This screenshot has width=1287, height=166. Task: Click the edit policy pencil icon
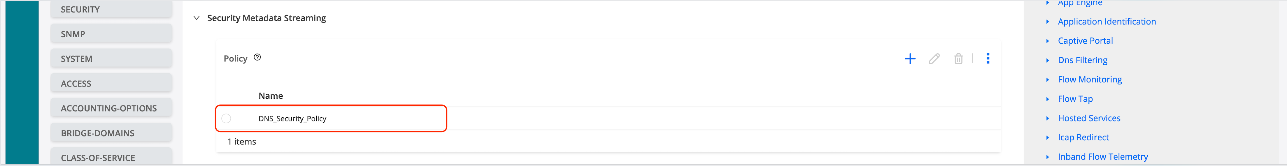click(x=934, y=59)
